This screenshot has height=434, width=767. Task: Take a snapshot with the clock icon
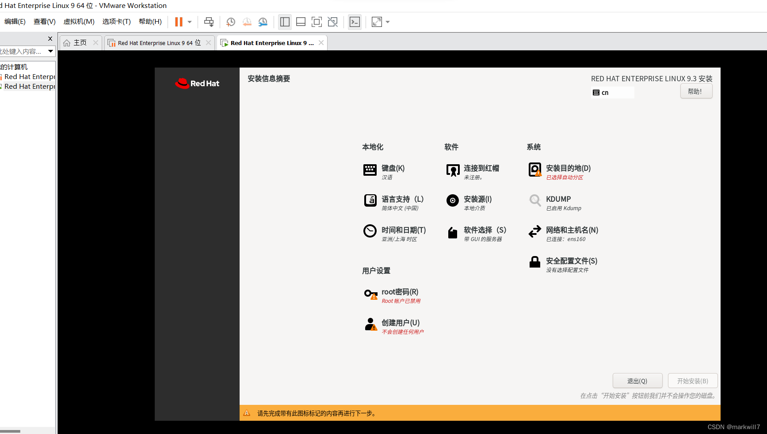(231, 22)
